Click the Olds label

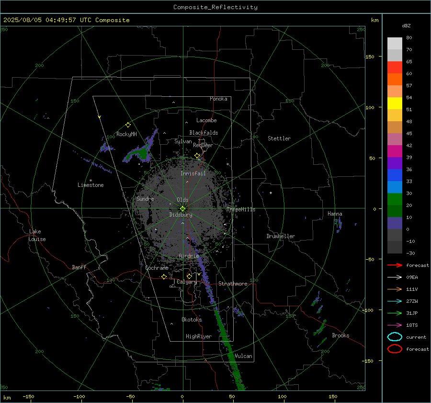click(182, 200)
